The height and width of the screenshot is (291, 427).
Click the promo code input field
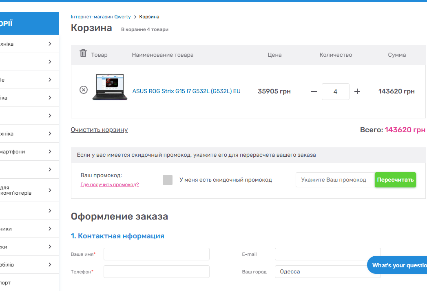pos(334,180)
